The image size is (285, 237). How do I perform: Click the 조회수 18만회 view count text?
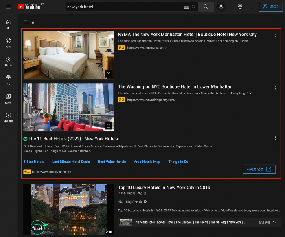(x=127, y=193)
